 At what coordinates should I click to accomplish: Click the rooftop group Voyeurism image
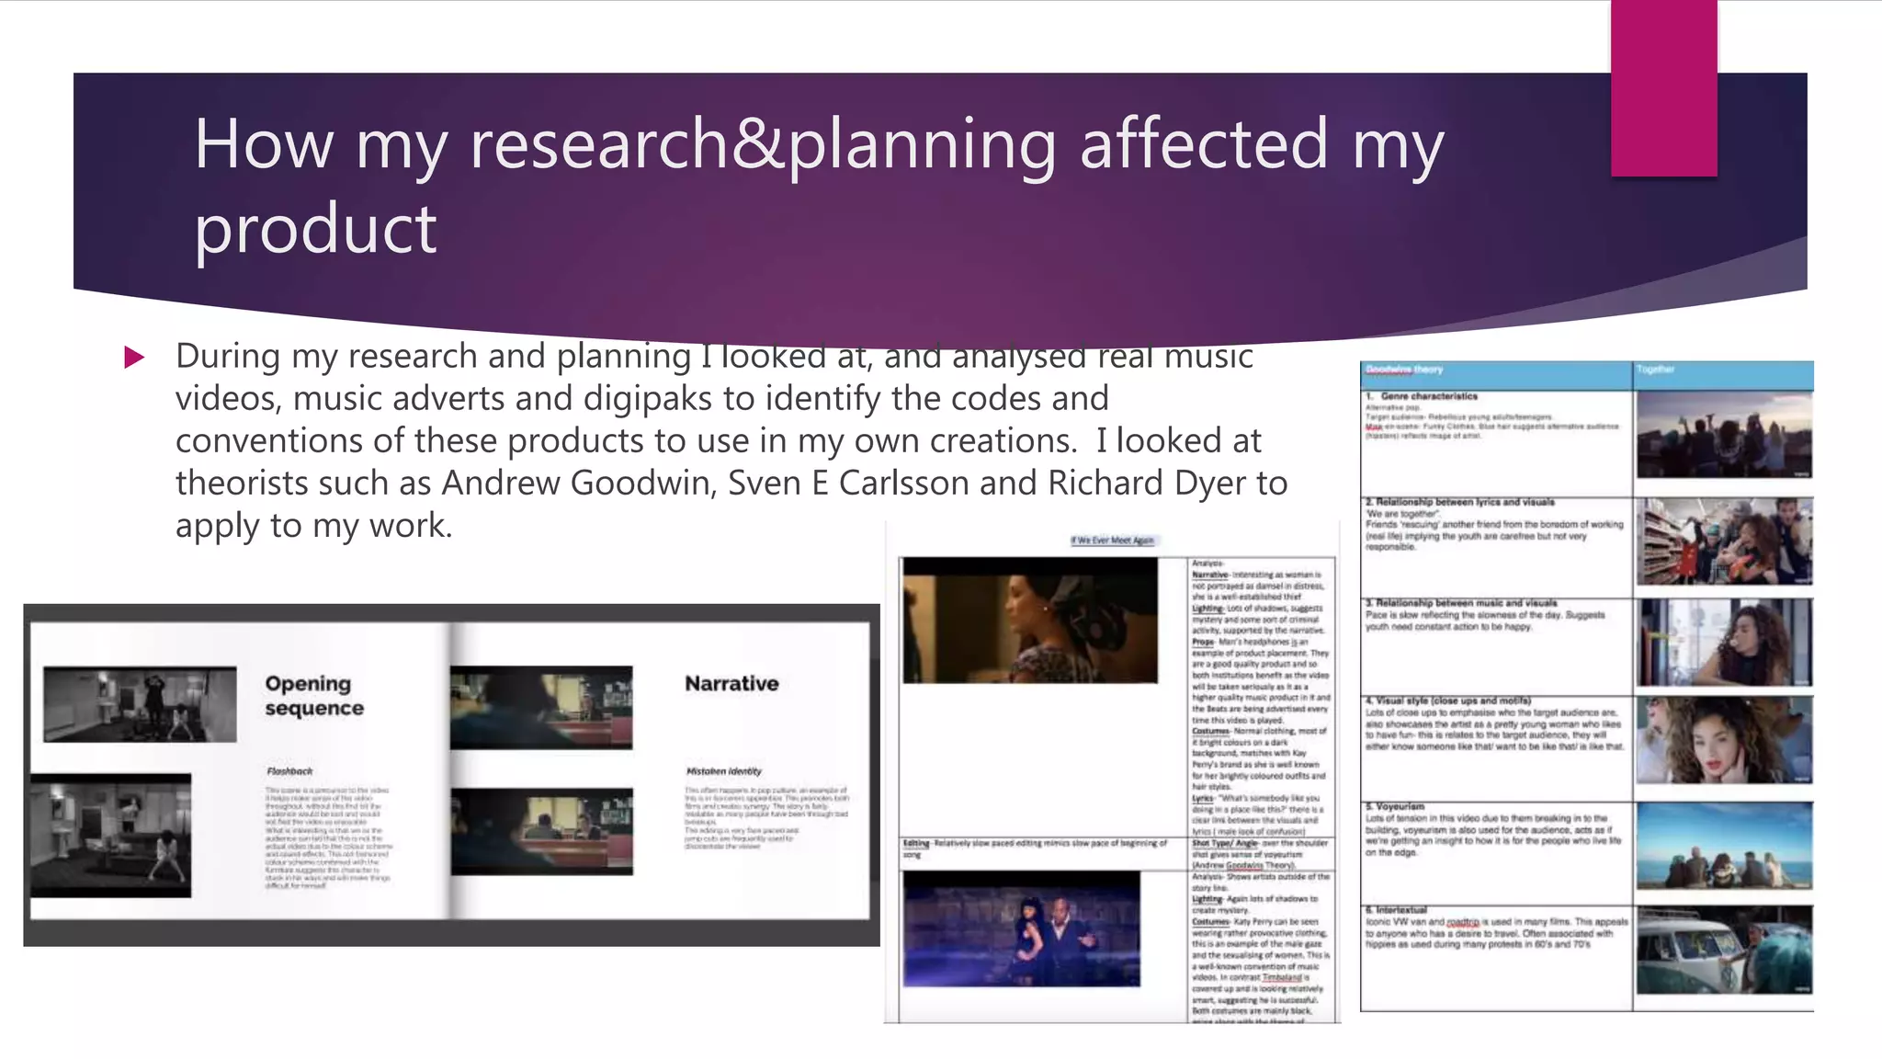[x=1723, y=846]
